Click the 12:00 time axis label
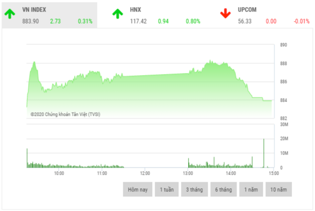The image size is (315, 211). [x=145, y=173]
